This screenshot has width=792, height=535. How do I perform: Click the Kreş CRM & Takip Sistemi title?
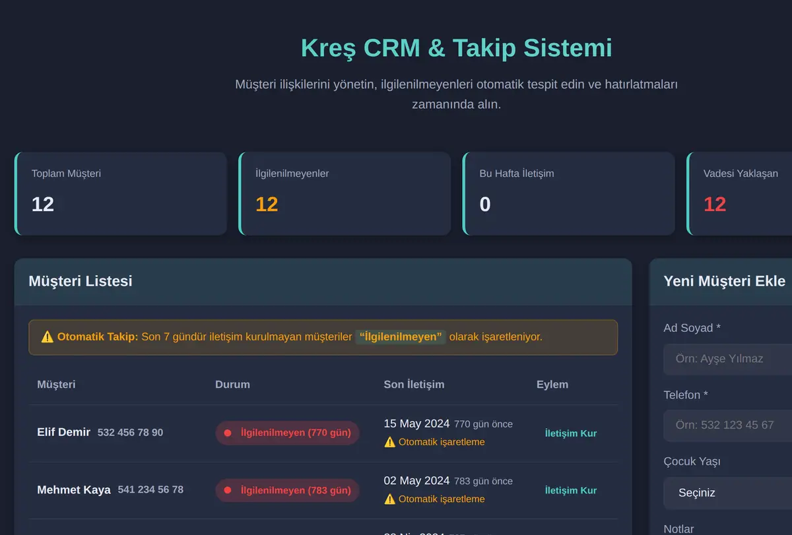456,48
